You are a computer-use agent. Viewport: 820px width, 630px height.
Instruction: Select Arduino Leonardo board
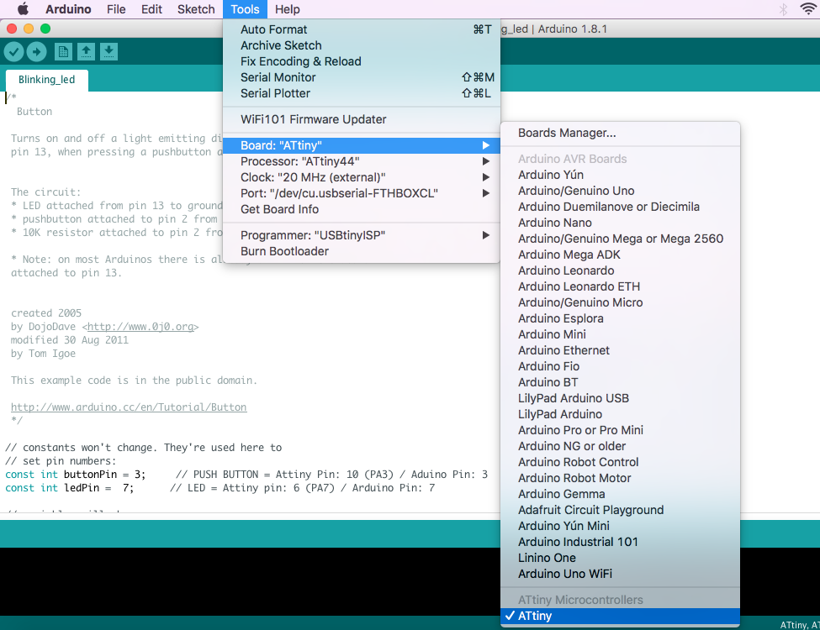620,270
